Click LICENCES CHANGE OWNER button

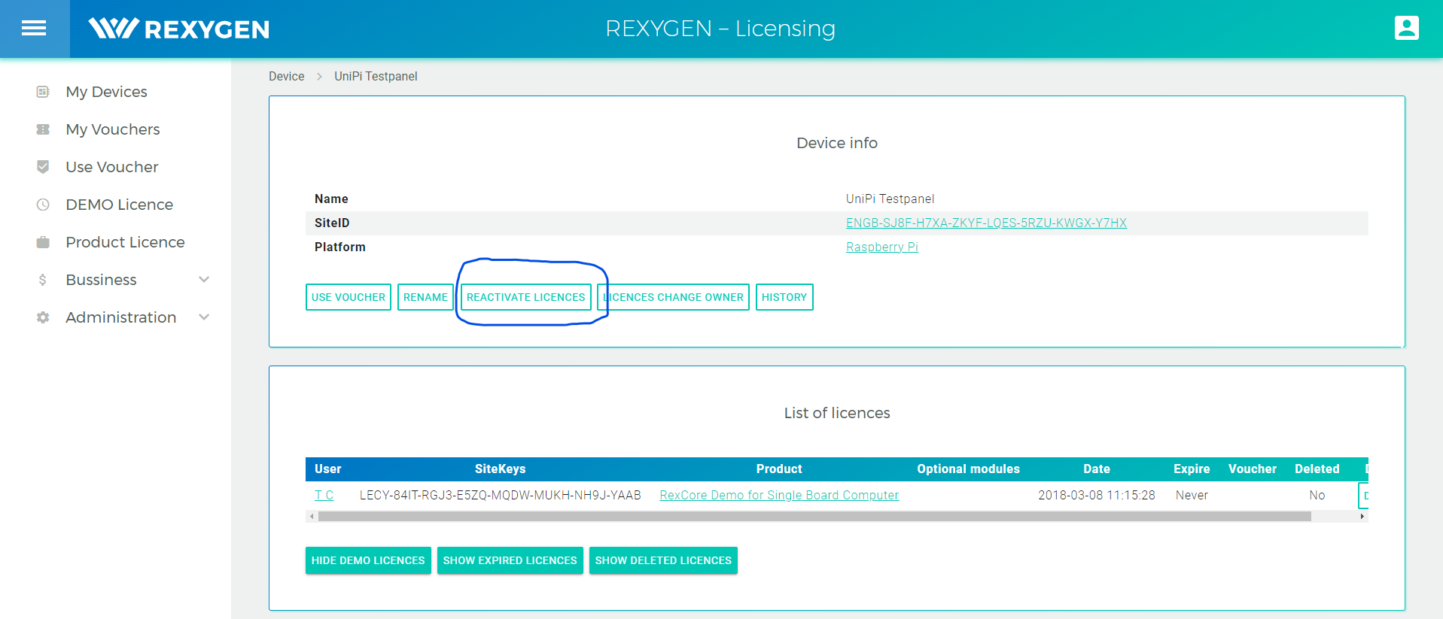(x=674, y=297)
